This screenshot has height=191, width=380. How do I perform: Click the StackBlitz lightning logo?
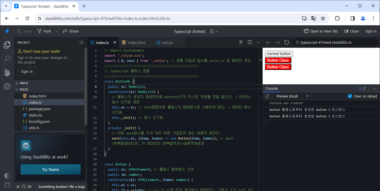[x=7, y=31]
